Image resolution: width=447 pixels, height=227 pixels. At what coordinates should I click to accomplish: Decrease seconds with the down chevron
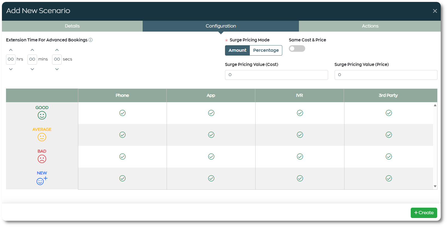(x=57, y=69)
